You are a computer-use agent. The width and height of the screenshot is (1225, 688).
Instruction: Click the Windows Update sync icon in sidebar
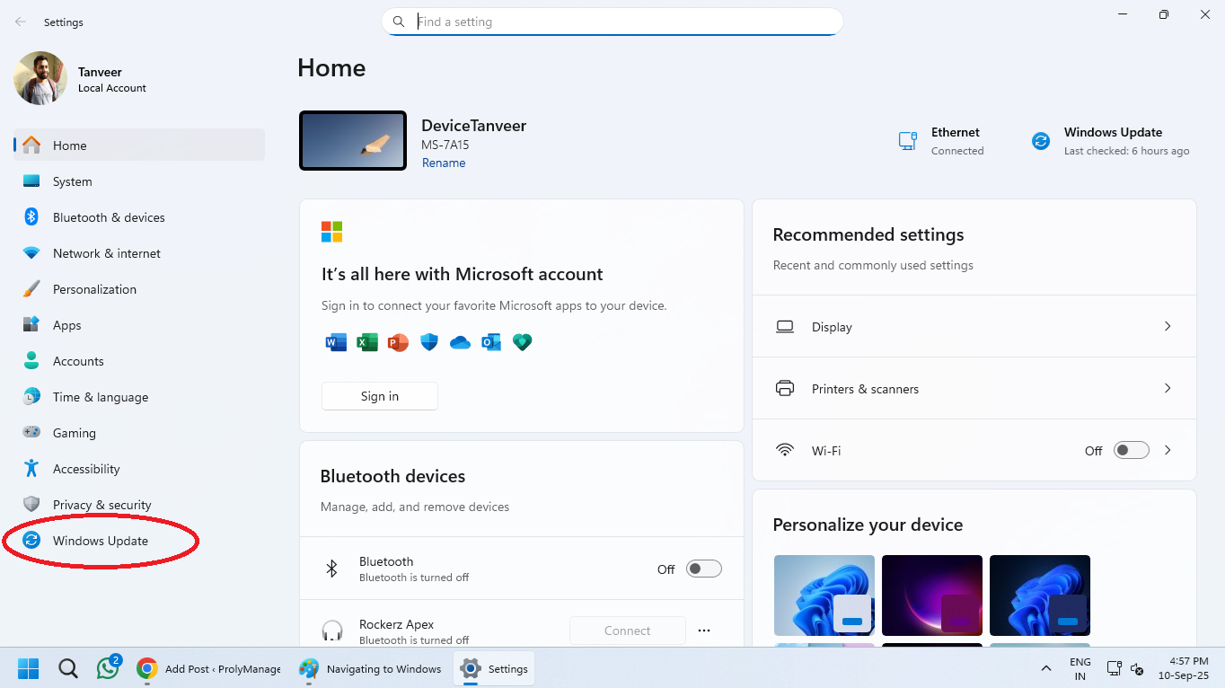[x=31, y=540]
